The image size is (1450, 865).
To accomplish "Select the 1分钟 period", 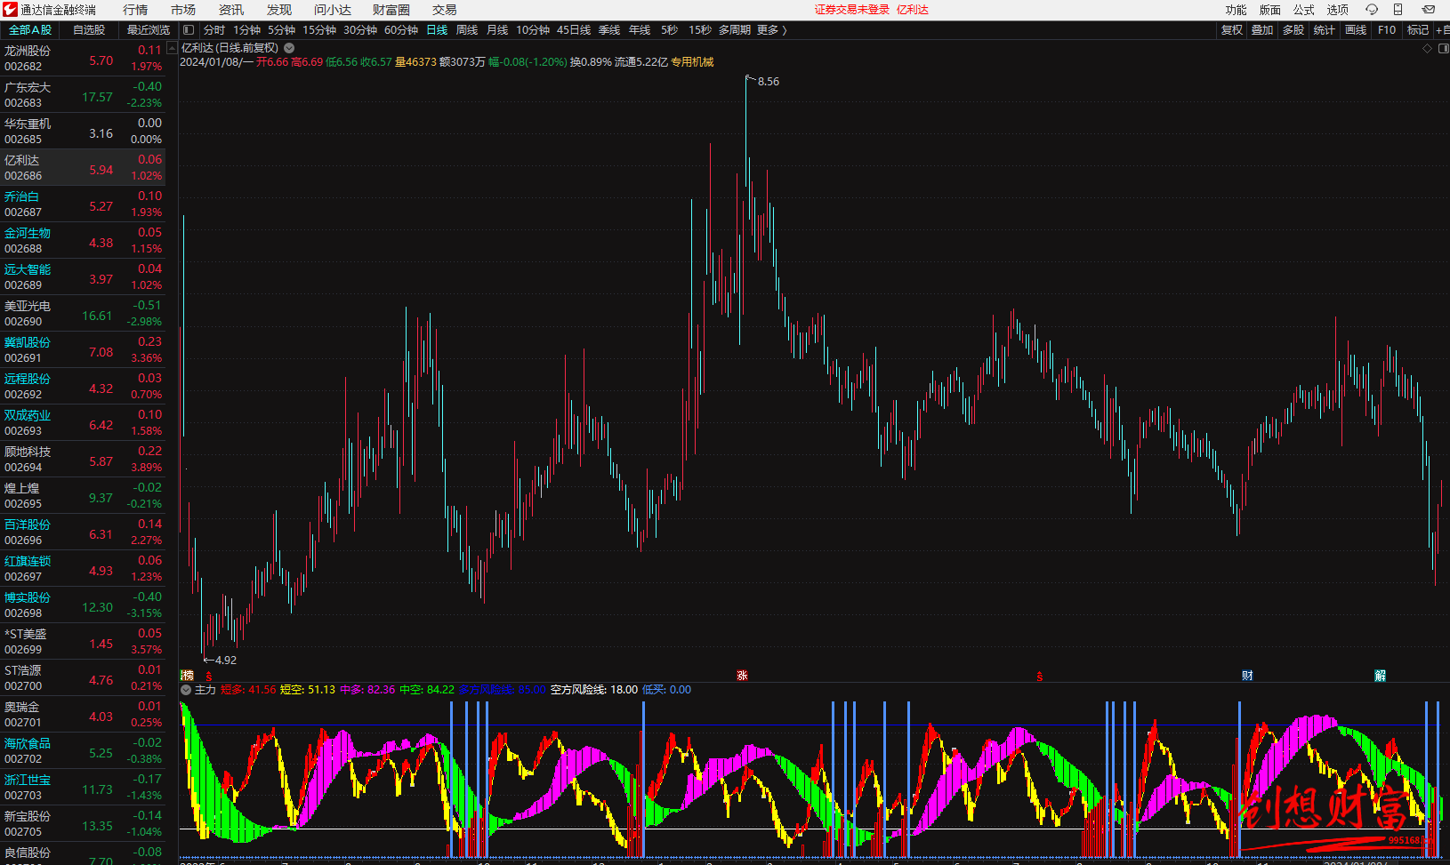I will [x=246, y=30].
